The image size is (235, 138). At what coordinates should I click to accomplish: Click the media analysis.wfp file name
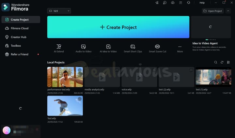coord(94,89)
